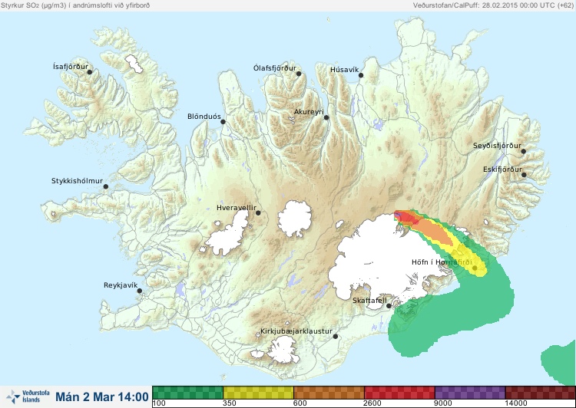Click the Blönduós town marker dot

point(223,121)
